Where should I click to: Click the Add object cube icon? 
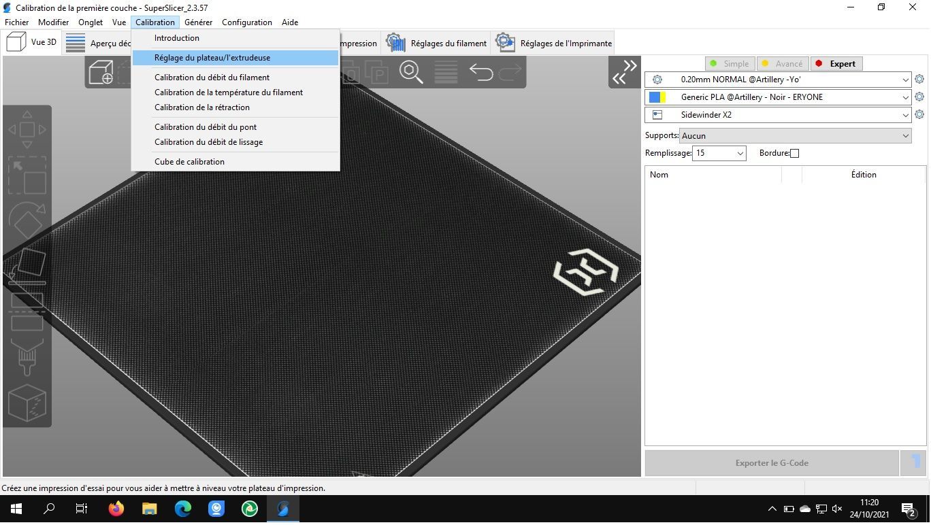101,71
